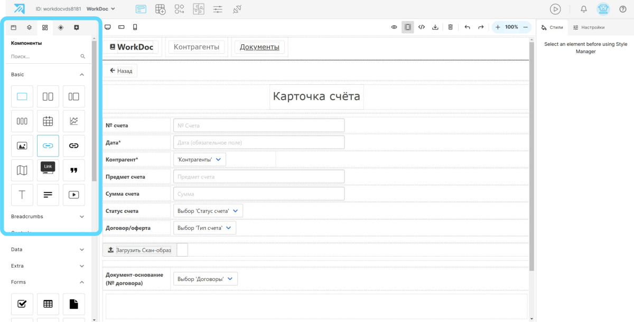This screenshot has width=634, height=322.
Task: Expand the Breadcrumbs section
Action: point(48,217)
